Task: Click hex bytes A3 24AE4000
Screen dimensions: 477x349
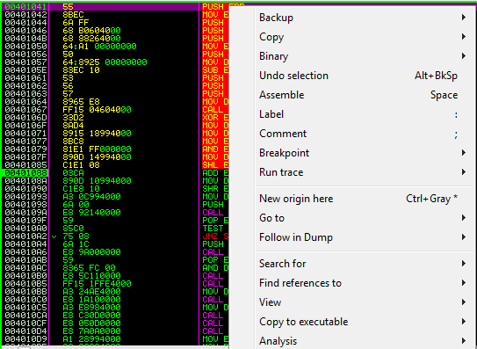Action: pos(91,292)
